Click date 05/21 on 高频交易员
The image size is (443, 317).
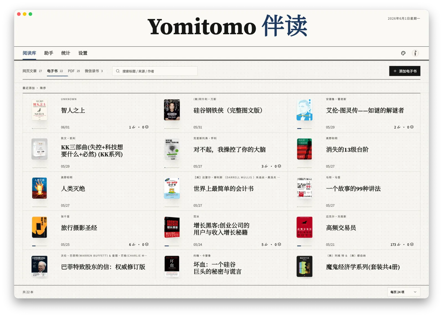[330, 245]
